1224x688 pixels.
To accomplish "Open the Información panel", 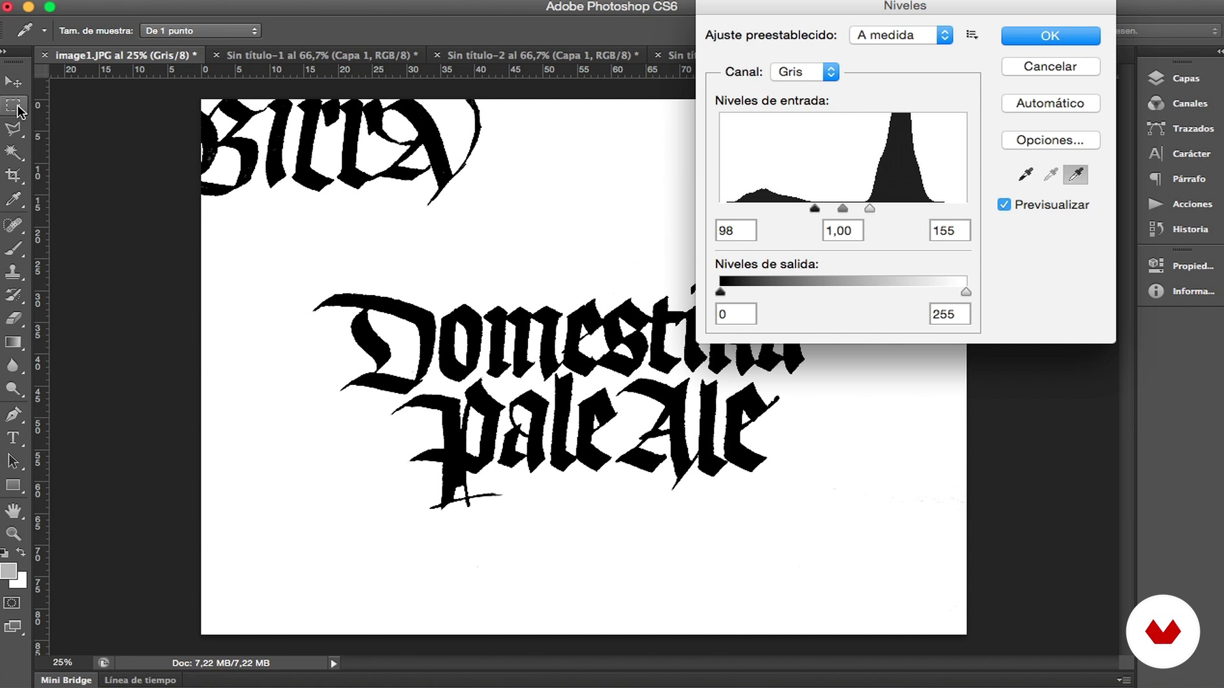I will point(1181,291).
